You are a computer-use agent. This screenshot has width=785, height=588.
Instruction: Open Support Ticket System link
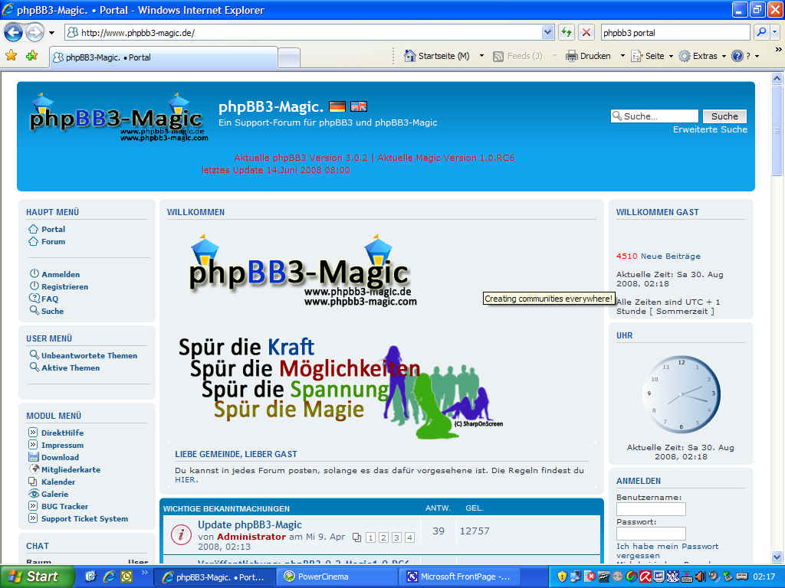pyautogui.click(x=84, y=519)
